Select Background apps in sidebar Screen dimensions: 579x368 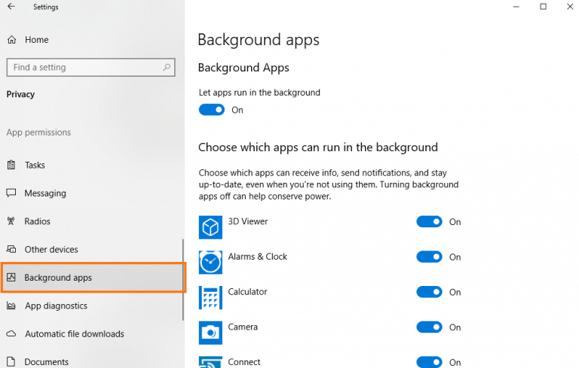tap(92, 277)
